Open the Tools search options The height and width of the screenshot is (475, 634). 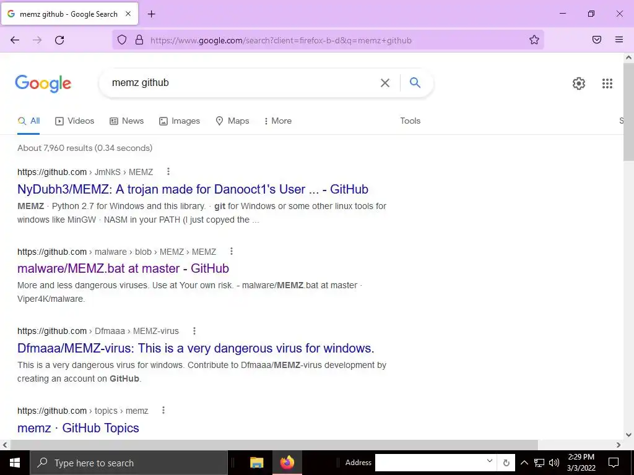(410, 121)
